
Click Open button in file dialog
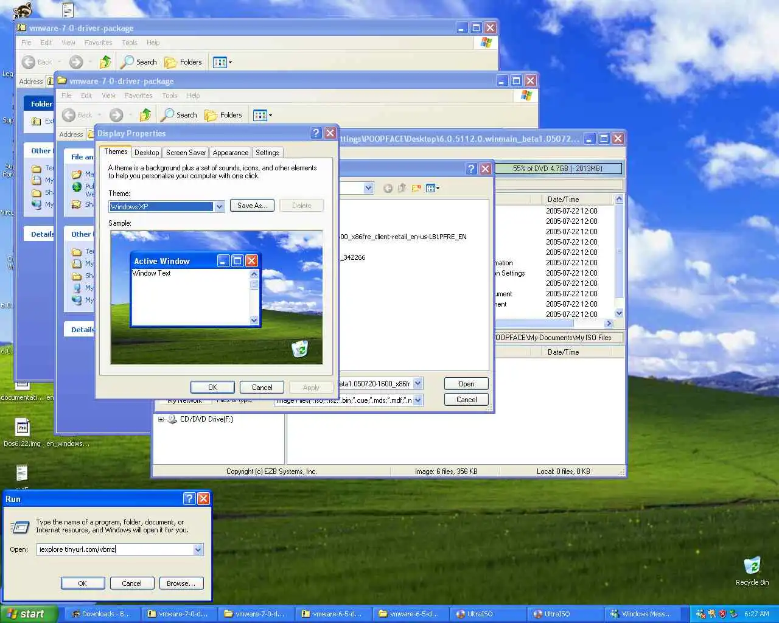[x=466, y=384]
